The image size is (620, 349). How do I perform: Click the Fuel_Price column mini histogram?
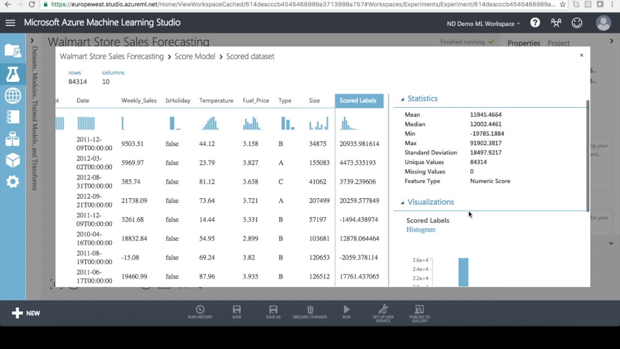[252, 123]
